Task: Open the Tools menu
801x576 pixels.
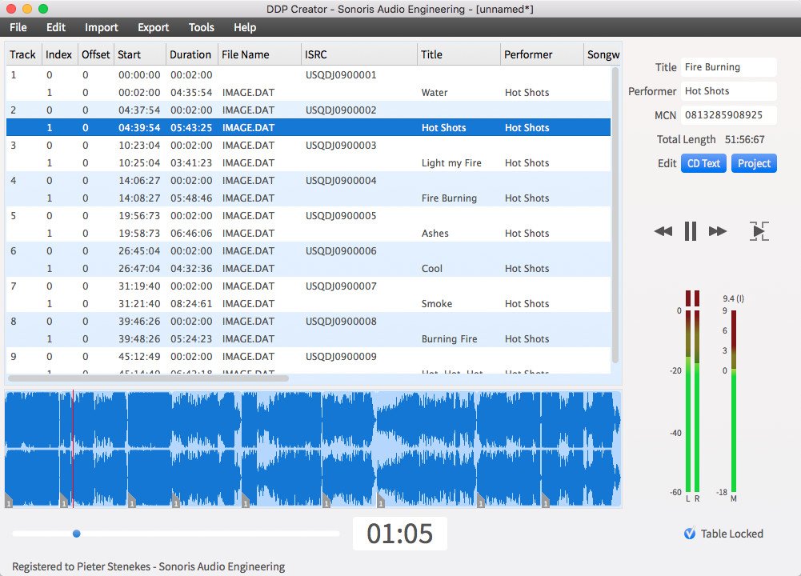Action: (x=201, y=27)
